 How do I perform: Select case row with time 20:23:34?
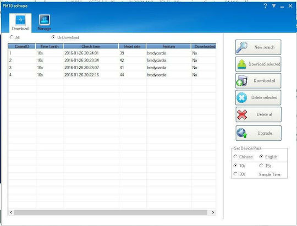tap(112, 60)
